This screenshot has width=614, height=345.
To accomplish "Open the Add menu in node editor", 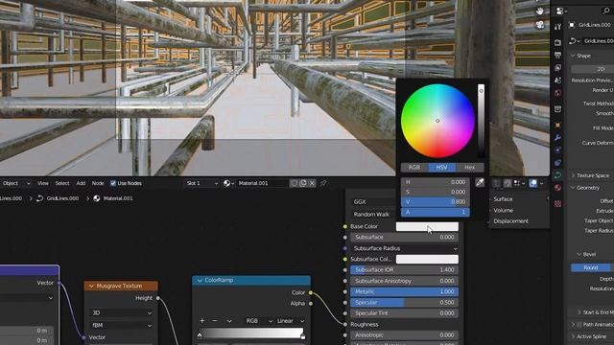I will tap(81, 183).
